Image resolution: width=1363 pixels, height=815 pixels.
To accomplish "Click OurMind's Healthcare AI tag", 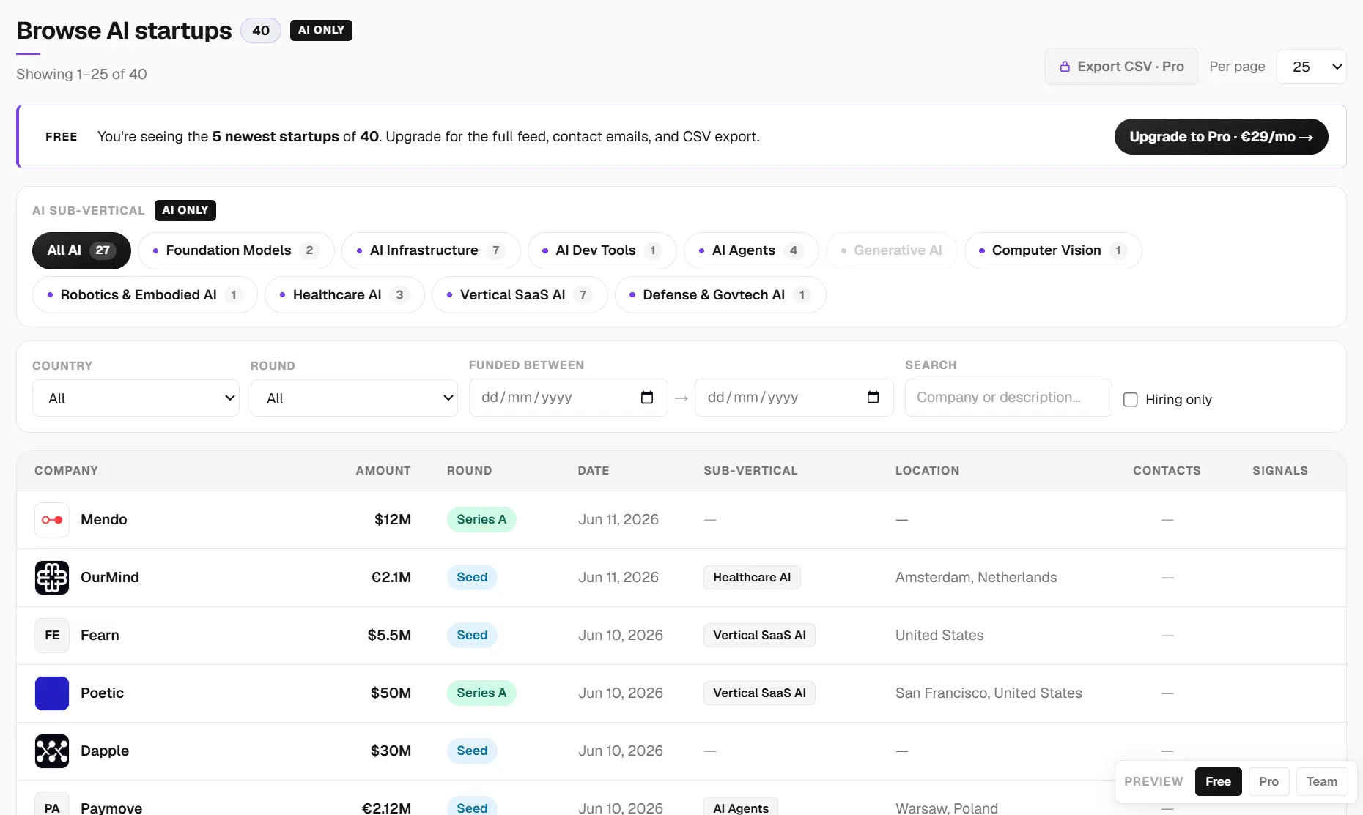I will point(752,578).
